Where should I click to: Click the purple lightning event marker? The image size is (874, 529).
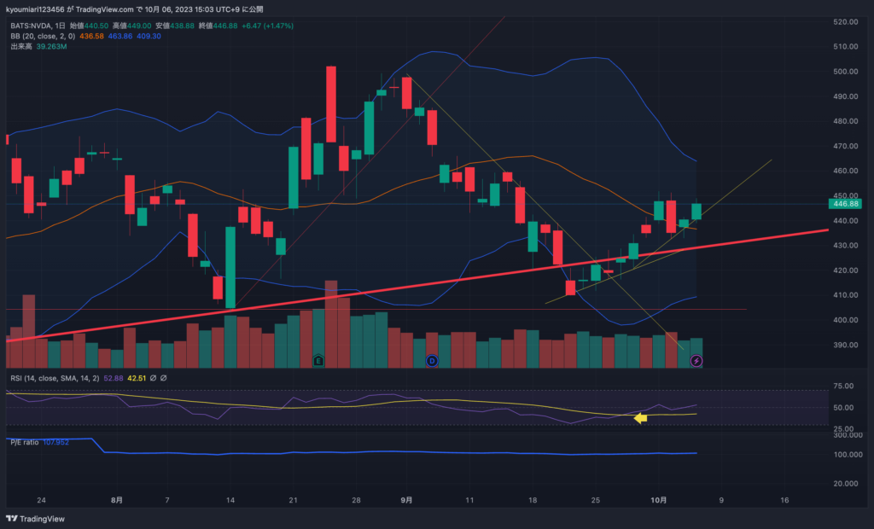pos(696,361)
